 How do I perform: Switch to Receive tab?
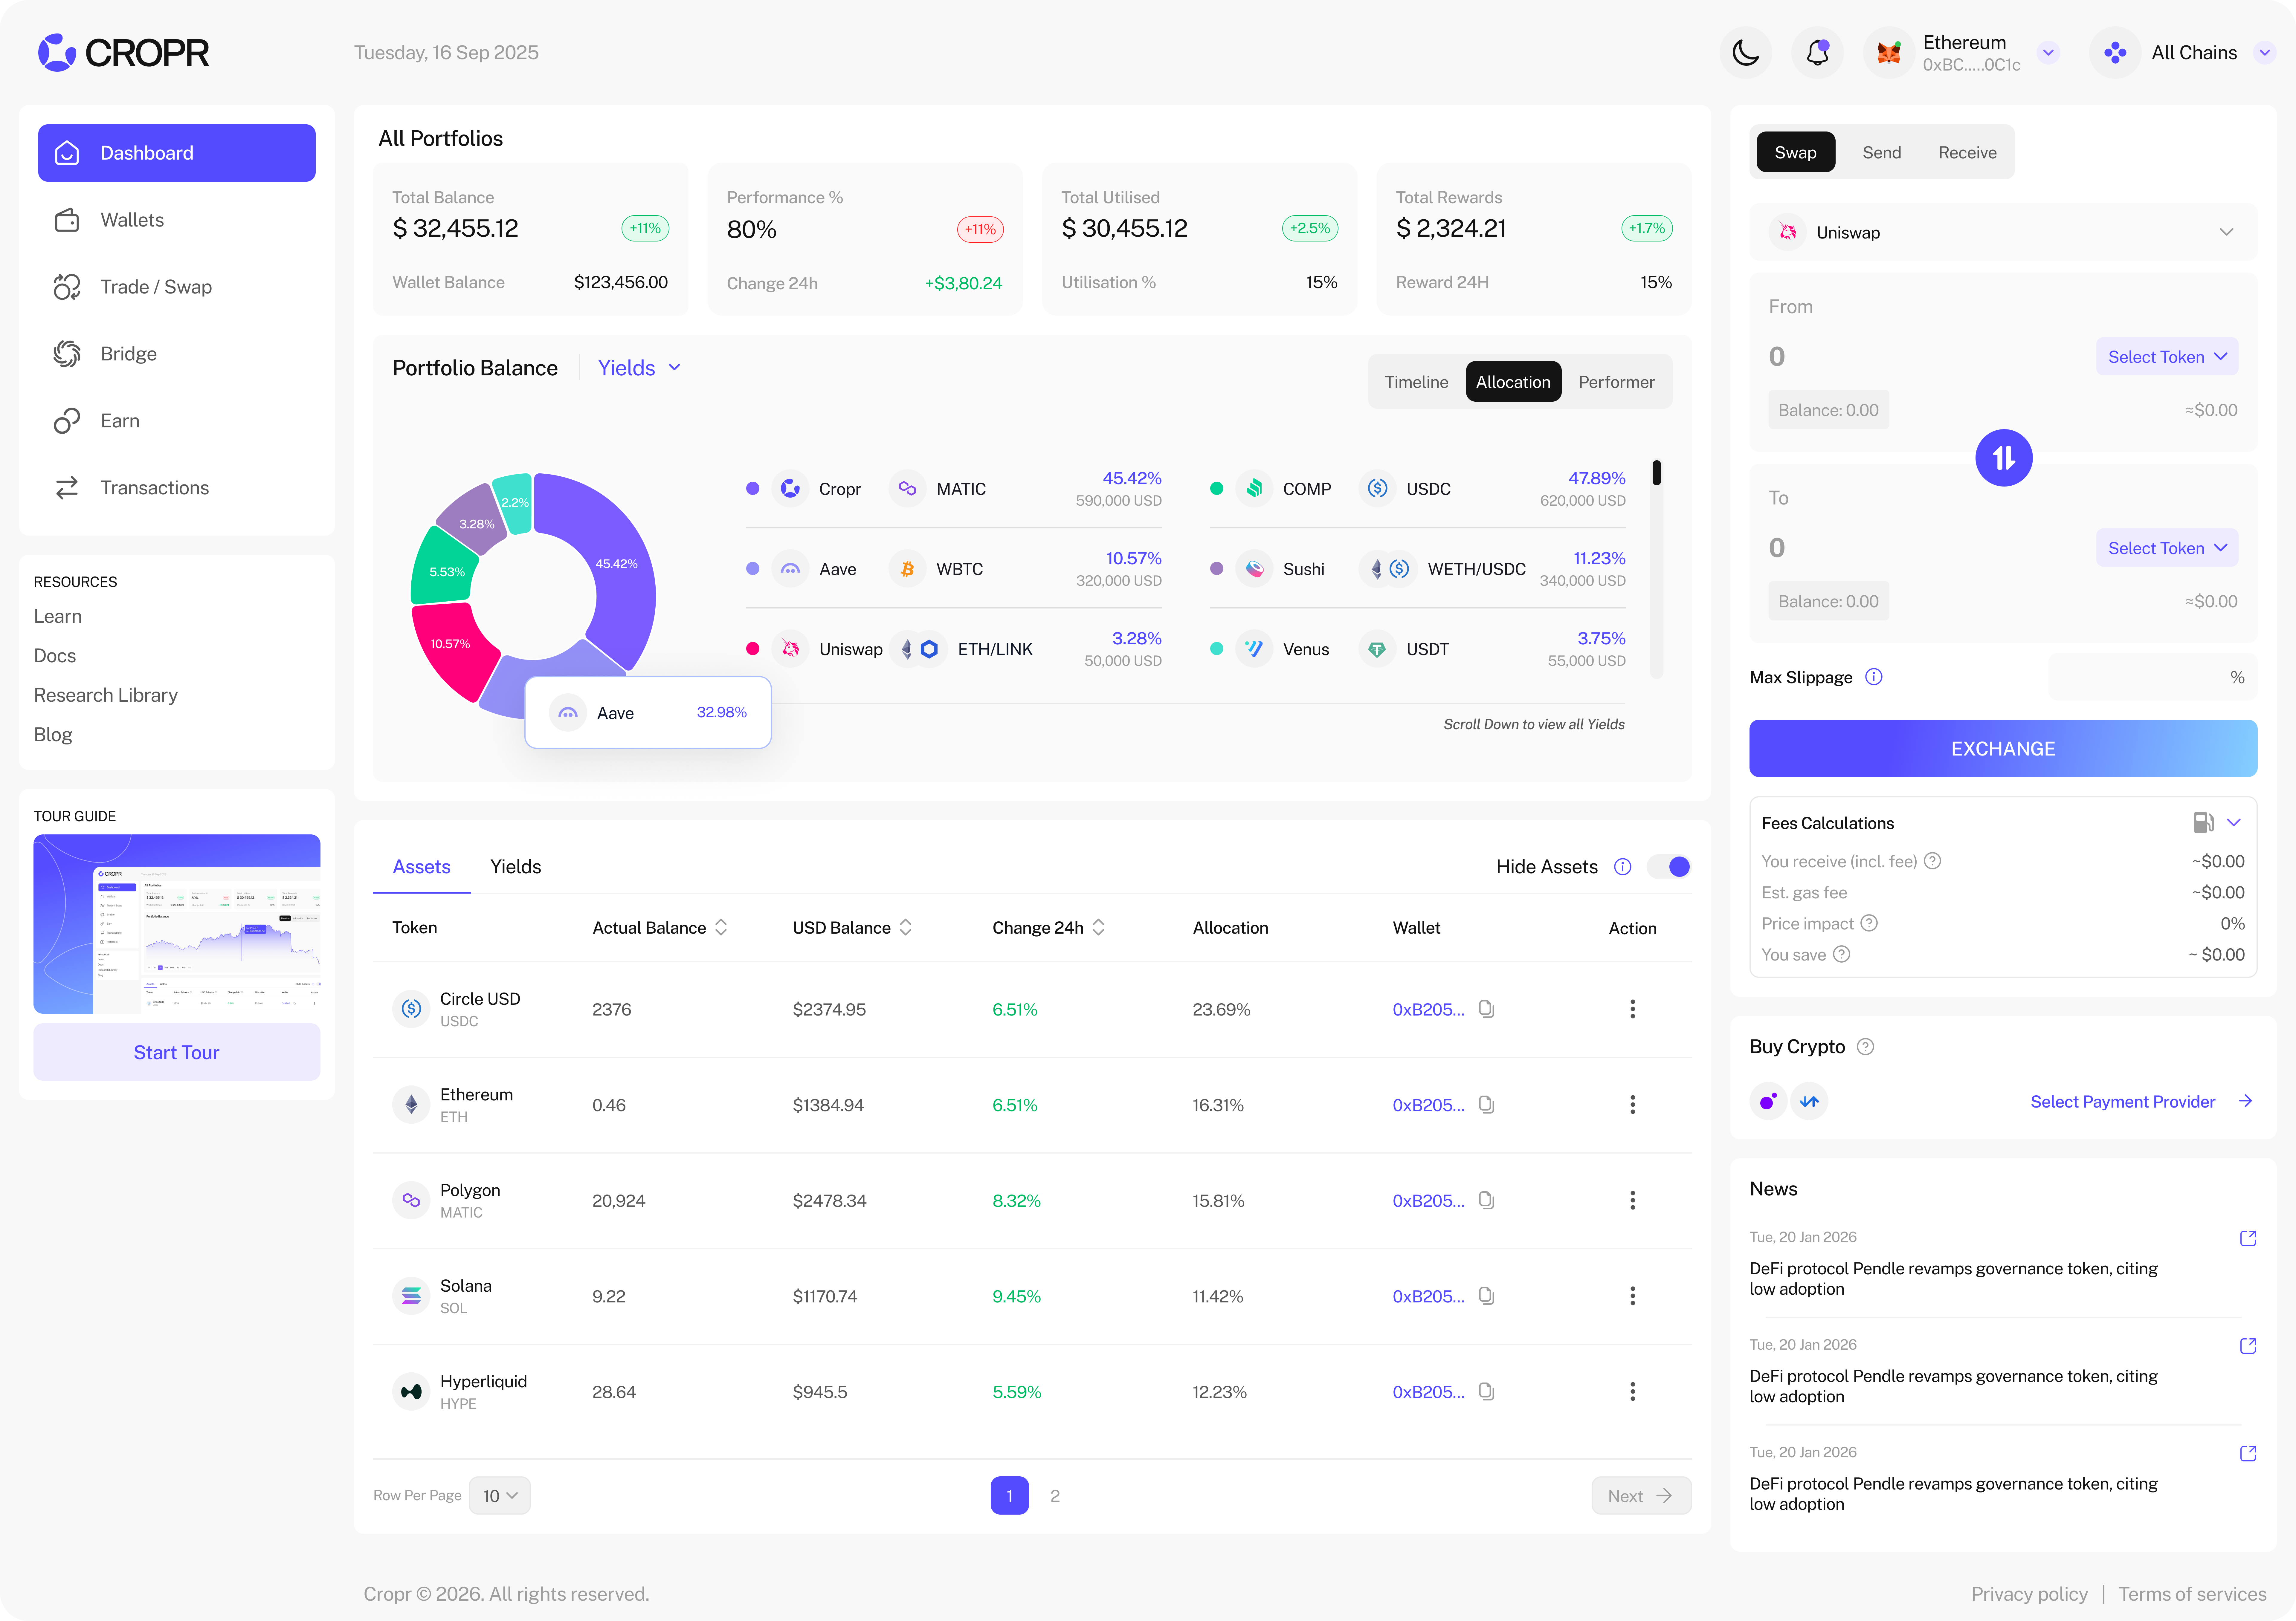click(1967, 152)
